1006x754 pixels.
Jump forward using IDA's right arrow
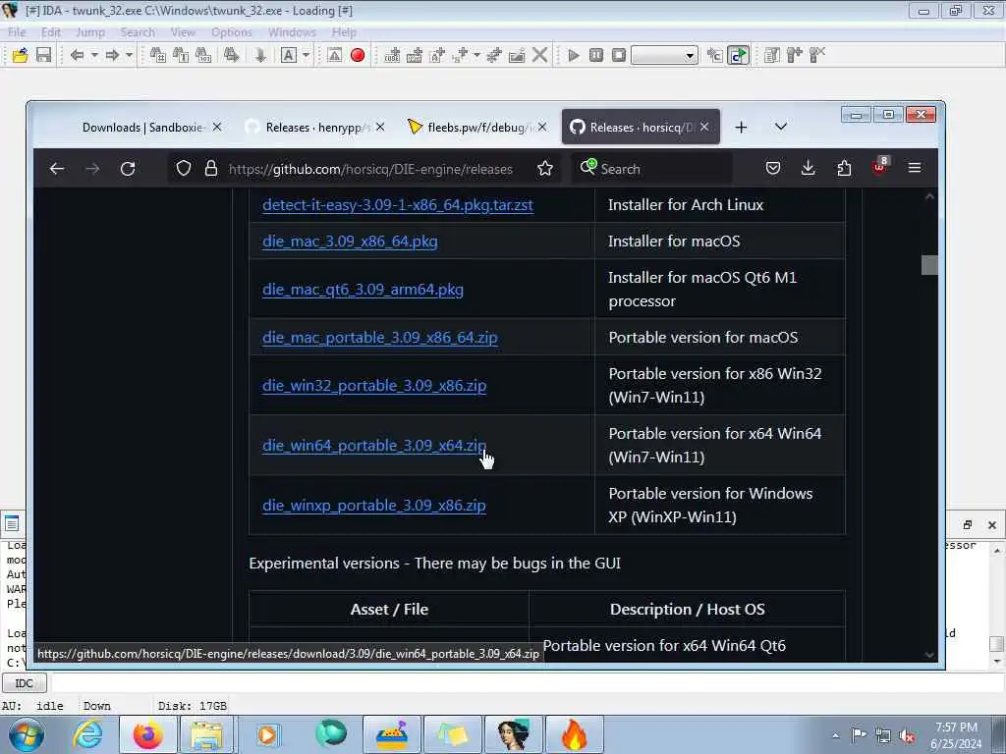pyautogui.click(x=112, y=55)
